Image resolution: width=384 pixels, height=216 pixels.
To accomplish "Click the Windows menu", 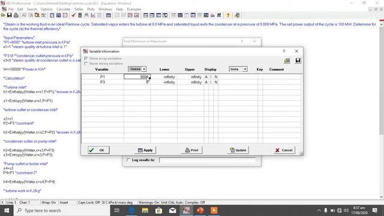I will (105, 9).
